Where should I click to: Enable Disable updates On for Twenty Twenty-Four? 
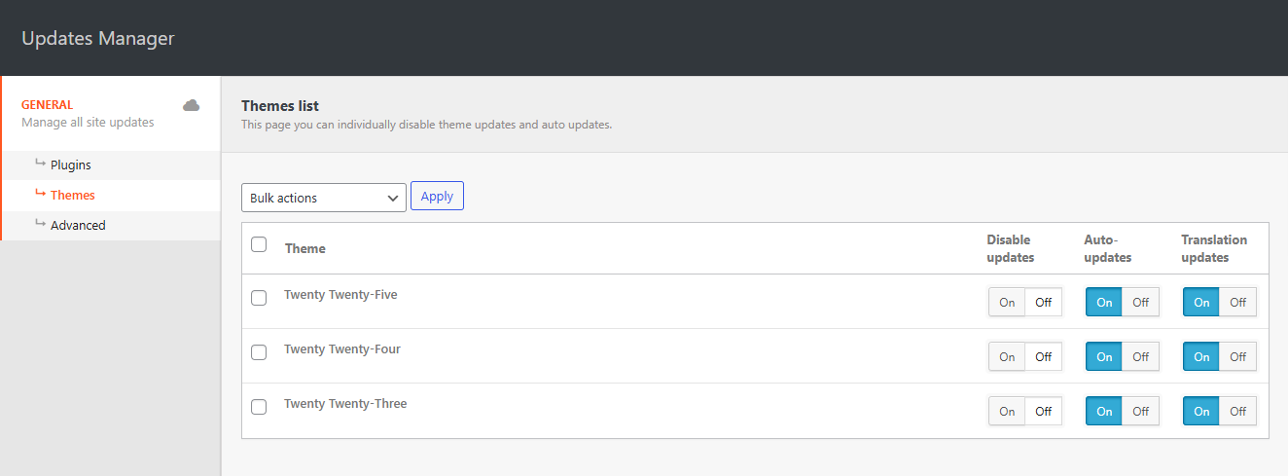tap(1007, 357)
